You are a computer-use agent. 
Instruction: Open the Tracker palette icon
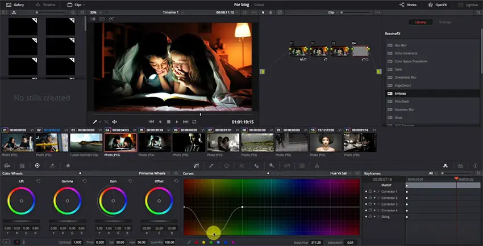[241, 166]
